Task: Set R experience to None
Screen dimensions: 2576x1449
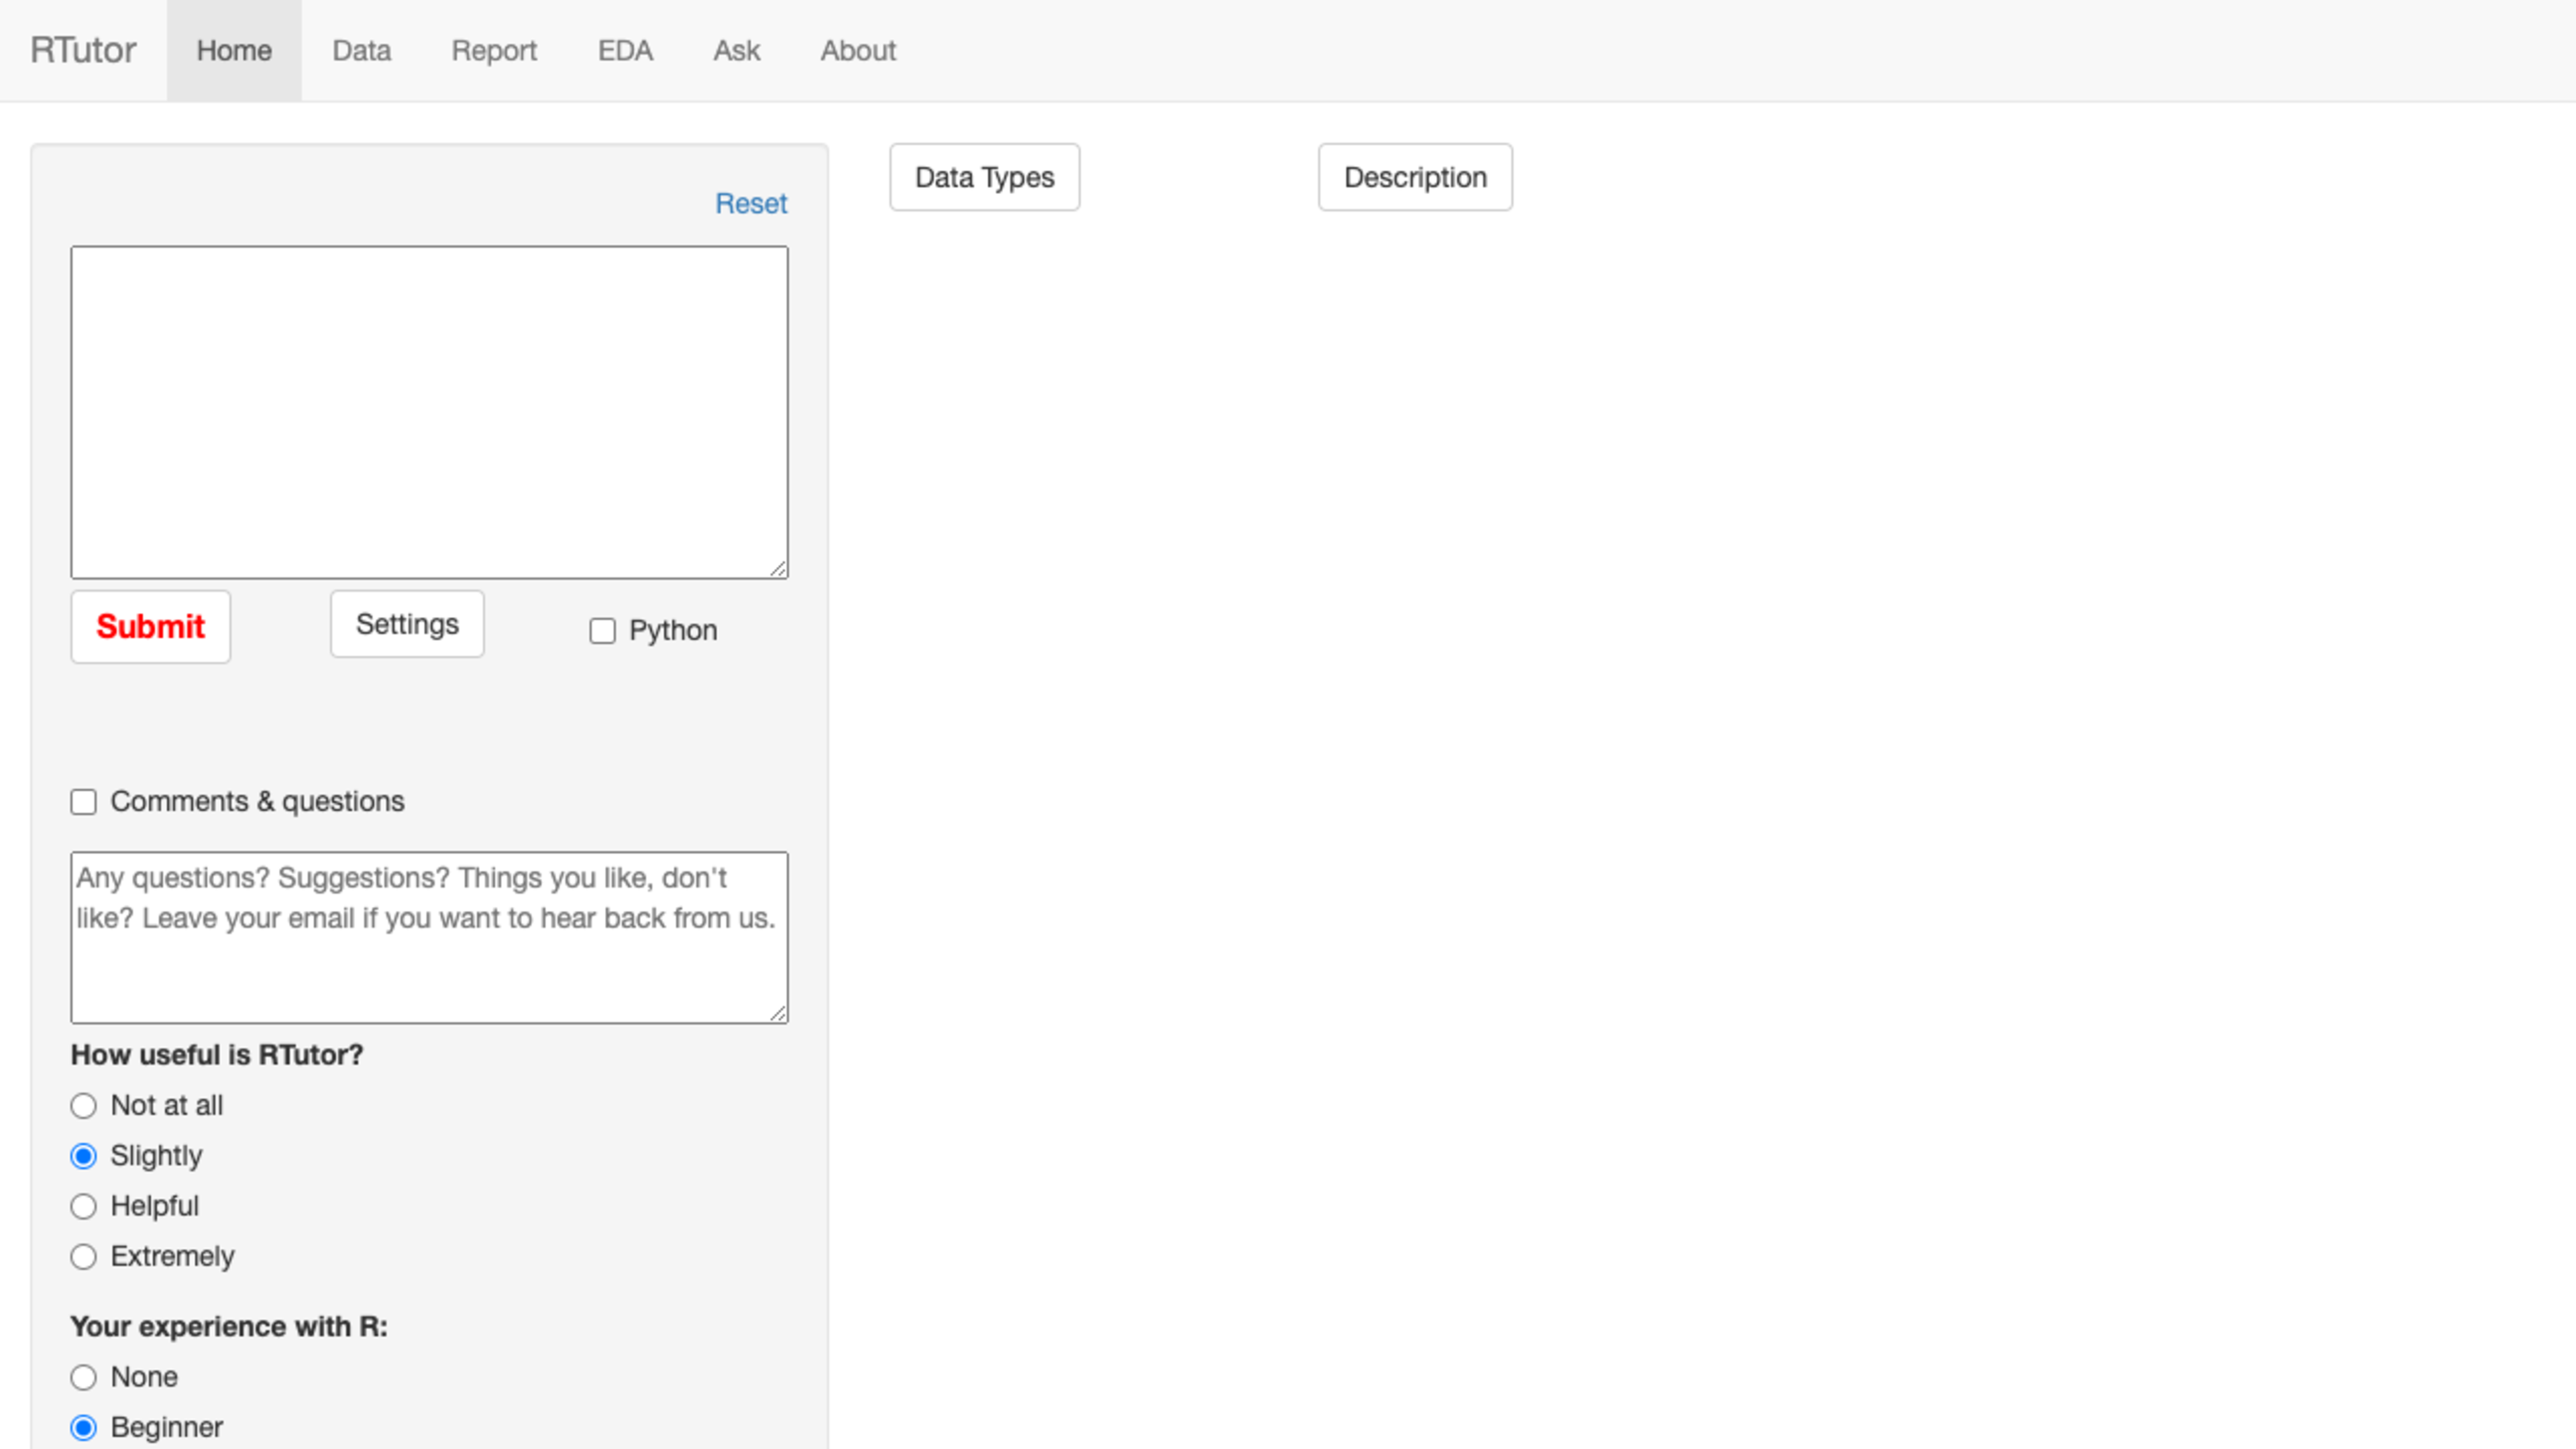Action: [x=84, y=1377]
